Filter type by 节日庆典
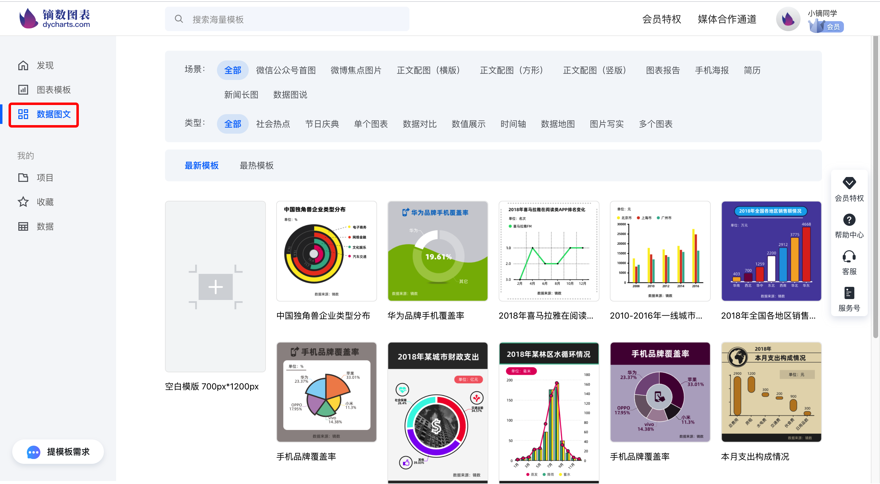The width and height of the screenshot is (880, 484). point(322,124)
